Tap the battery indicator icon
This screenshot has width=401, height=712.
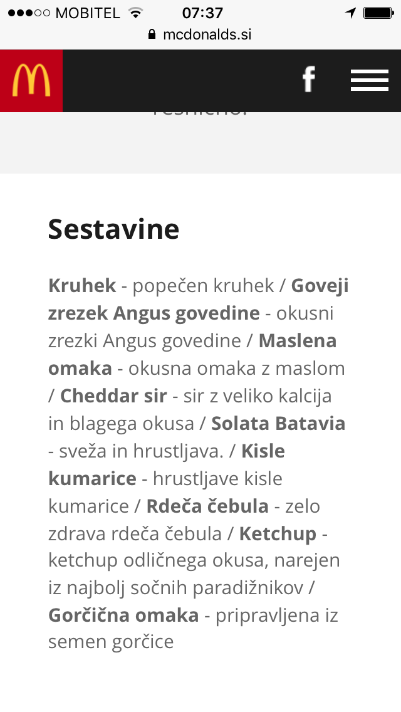pos(378,13)
